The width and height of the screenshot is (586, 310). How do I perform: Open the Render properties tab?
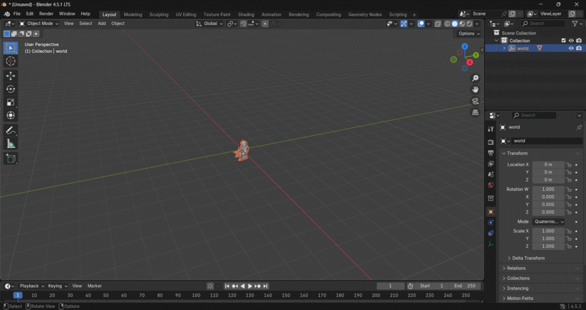[490, 142]
